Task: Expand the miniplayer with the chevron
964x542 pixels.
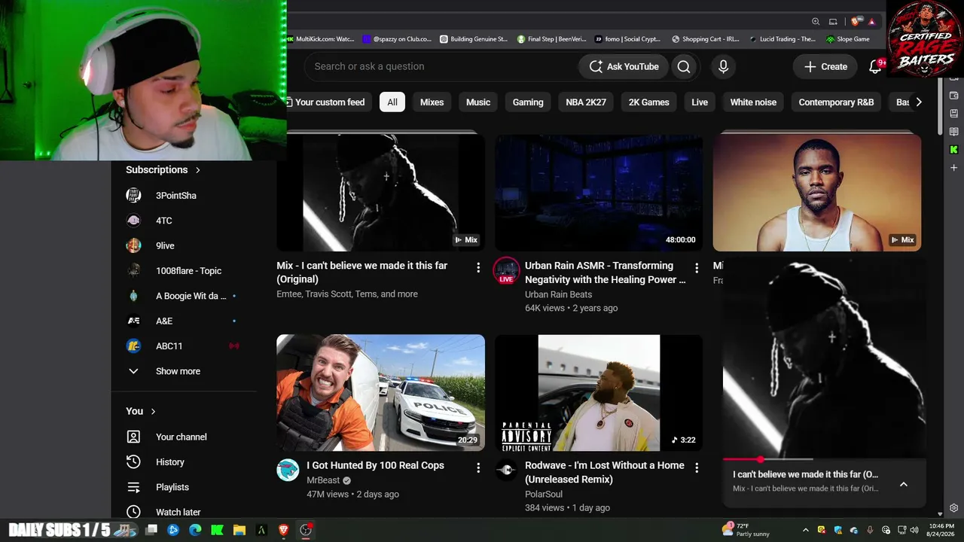Action: (904, 484)
